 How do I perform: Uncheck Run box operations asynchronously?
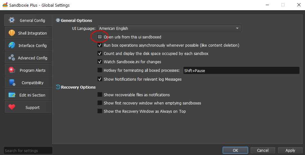[x=100, y=45]
